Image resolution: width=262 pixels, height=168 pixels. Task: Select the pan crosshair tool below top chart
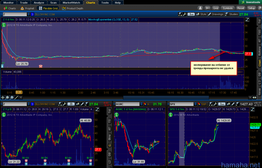pos(3,97)
